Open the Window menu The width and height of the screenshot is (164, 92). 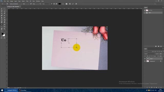pyautogui.click(x=38, y=1)
